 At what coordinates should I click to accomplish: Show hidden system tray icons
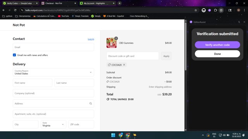pos(203,135)
